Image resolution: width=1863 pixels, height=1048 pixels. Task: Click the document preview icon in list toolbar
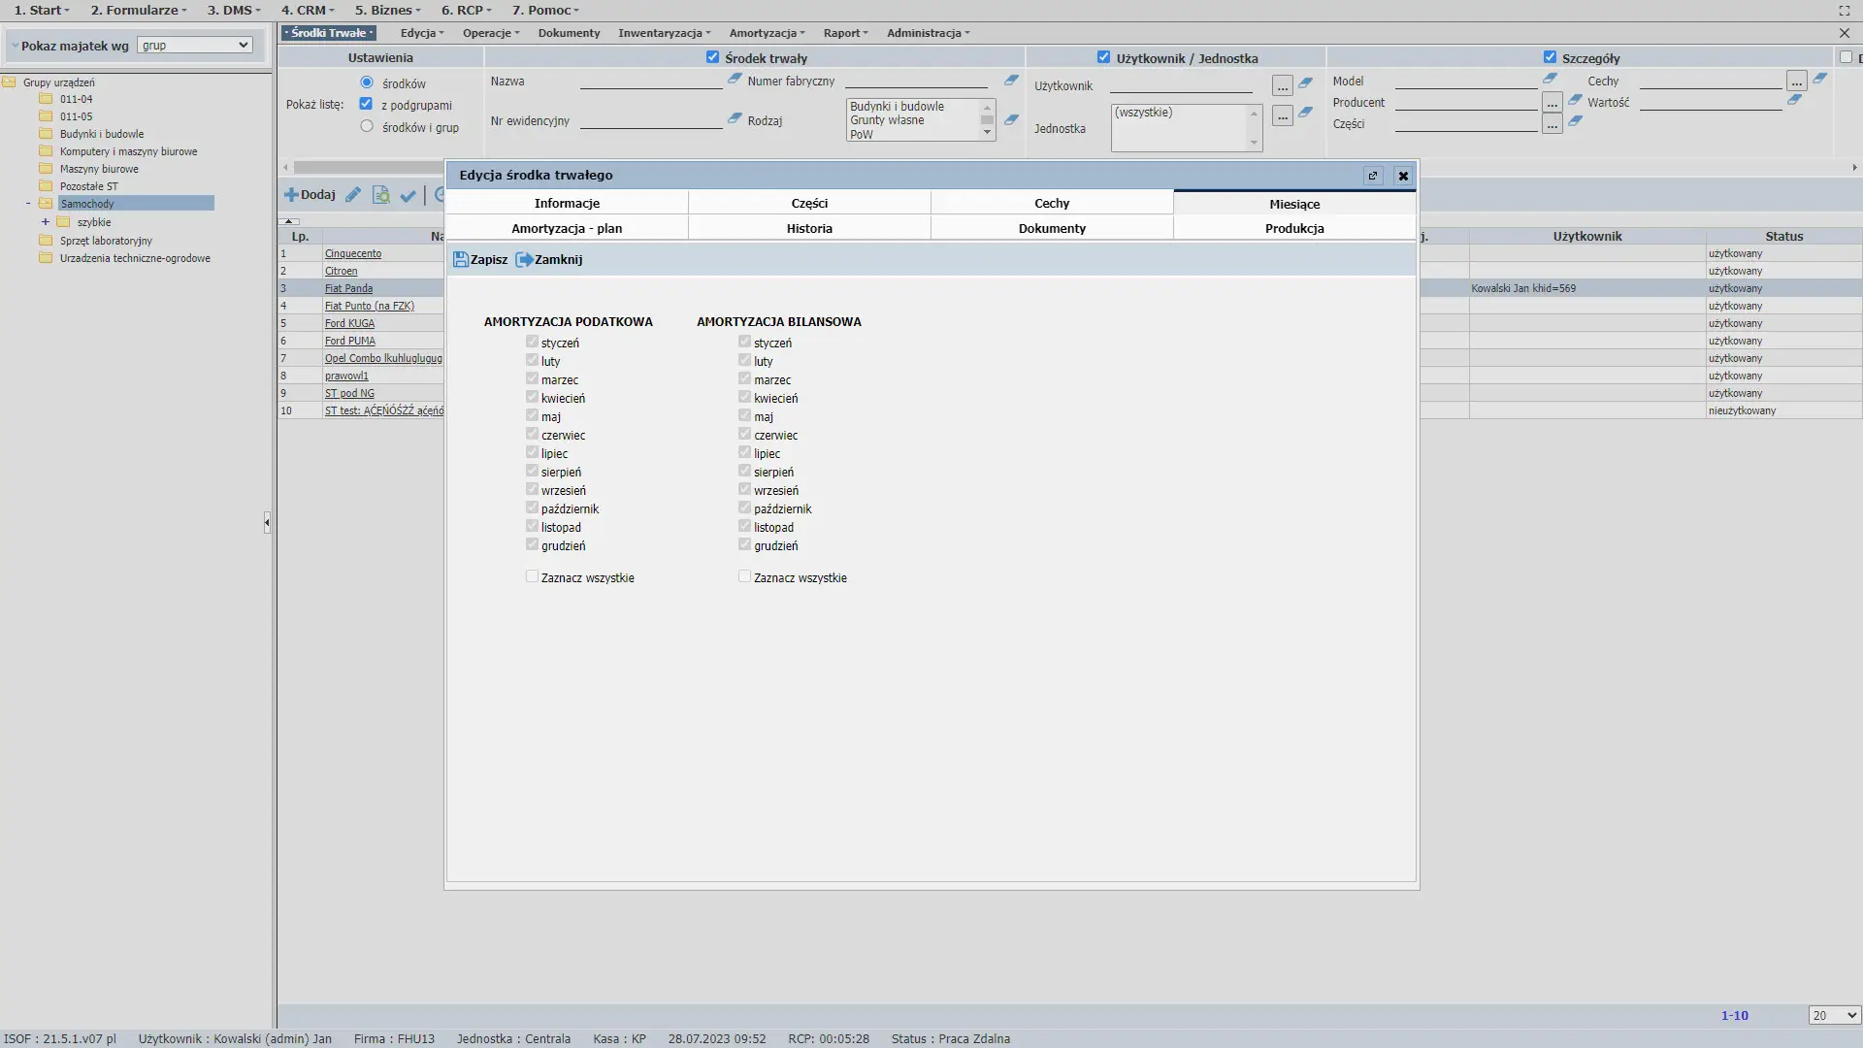[380, 195]
